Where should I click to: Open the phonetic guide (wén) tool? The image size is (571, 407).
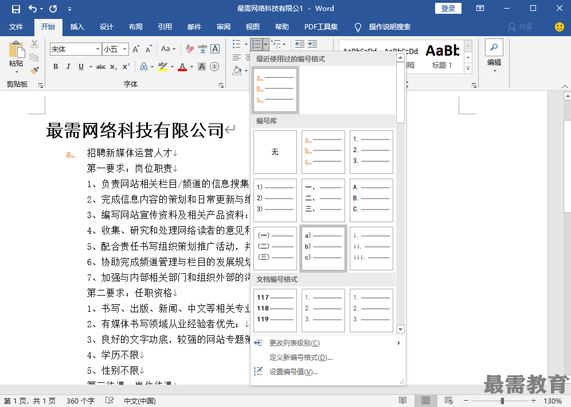click(x=202, y=49)
